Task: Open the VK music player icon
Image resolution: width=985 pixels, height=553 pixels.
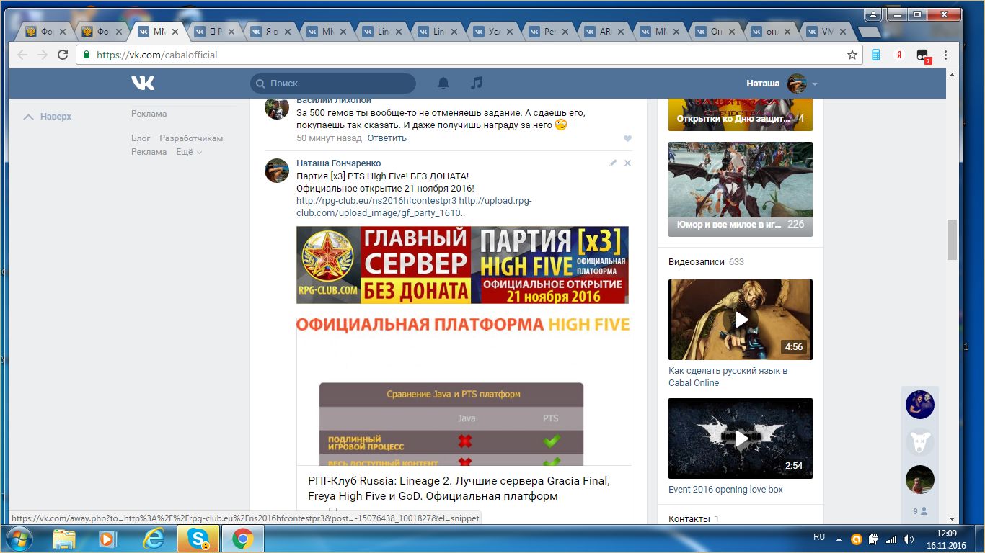Action: point(476,84)
